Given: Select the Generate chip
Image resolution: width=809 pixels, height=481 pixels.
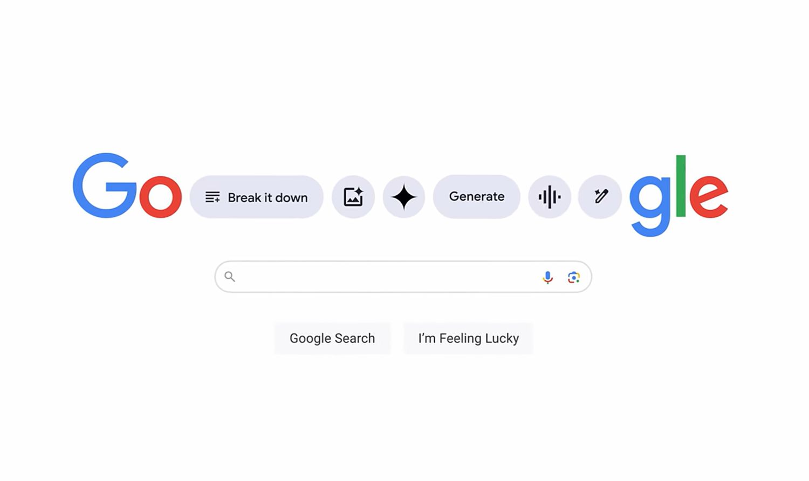Looking at the screenshot, I should pyautogui.click(x=477, y=196).
